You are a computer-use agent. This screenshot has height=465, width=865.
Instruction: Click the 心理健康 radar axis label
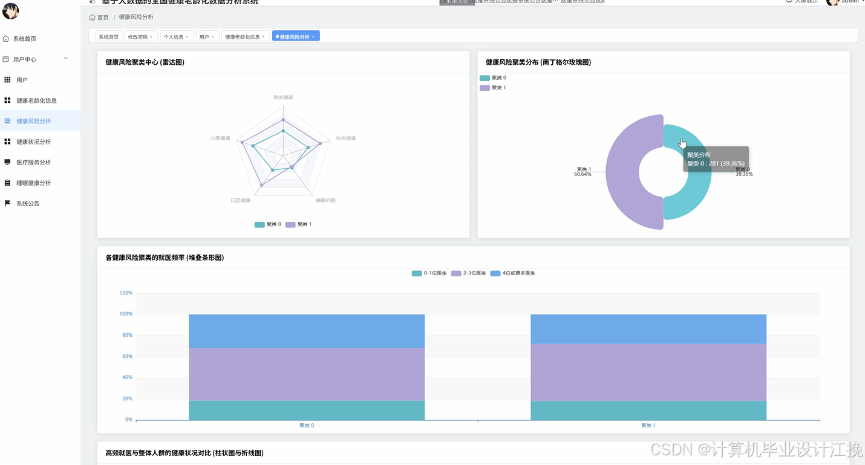click(220, 138)
